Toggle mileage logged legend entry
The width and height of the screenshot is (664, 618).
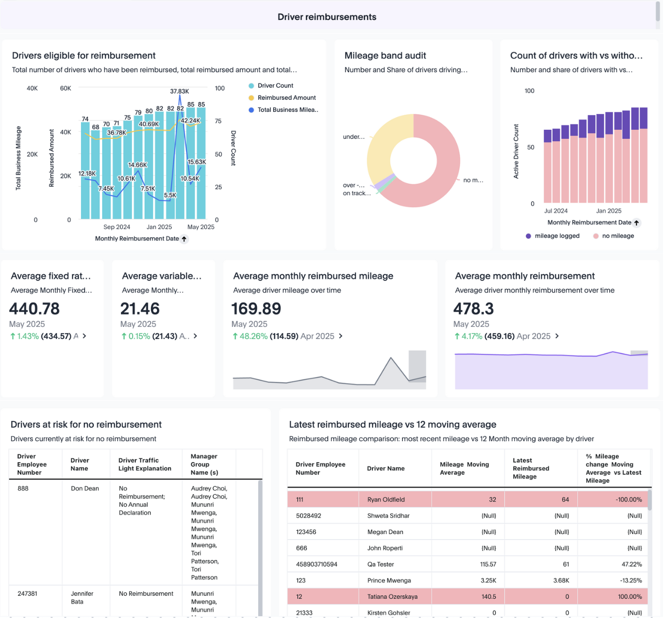[x=553, y=236]
